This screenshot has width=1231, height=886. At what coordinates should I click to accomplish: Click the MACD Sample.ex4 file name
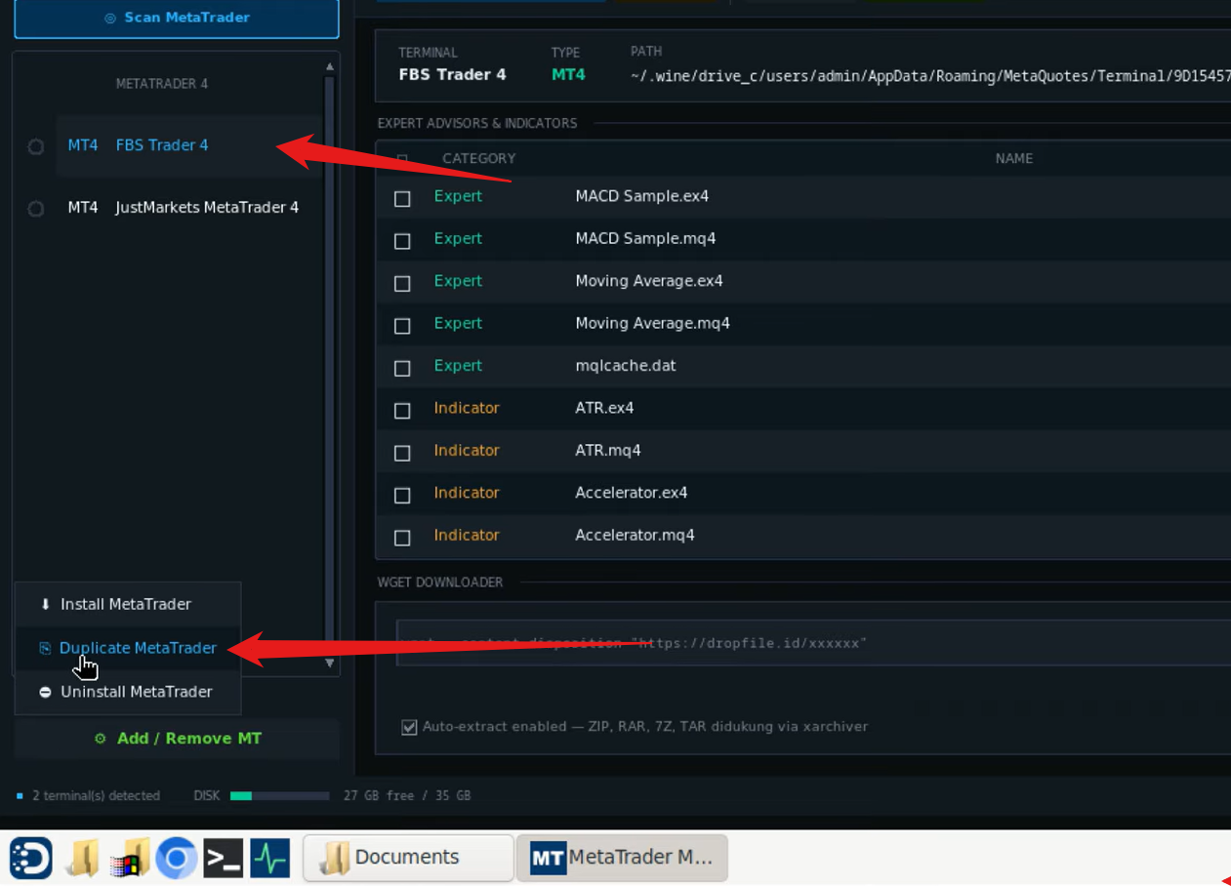(x=642, y=196)
